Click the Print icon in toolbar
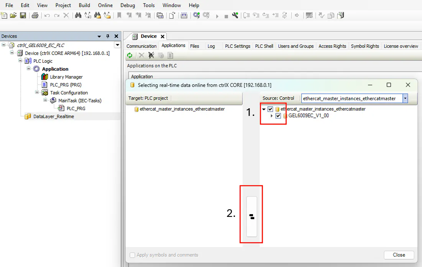This screenshot has height=267, width=422. pyautogui.click(x=35, y=16)
